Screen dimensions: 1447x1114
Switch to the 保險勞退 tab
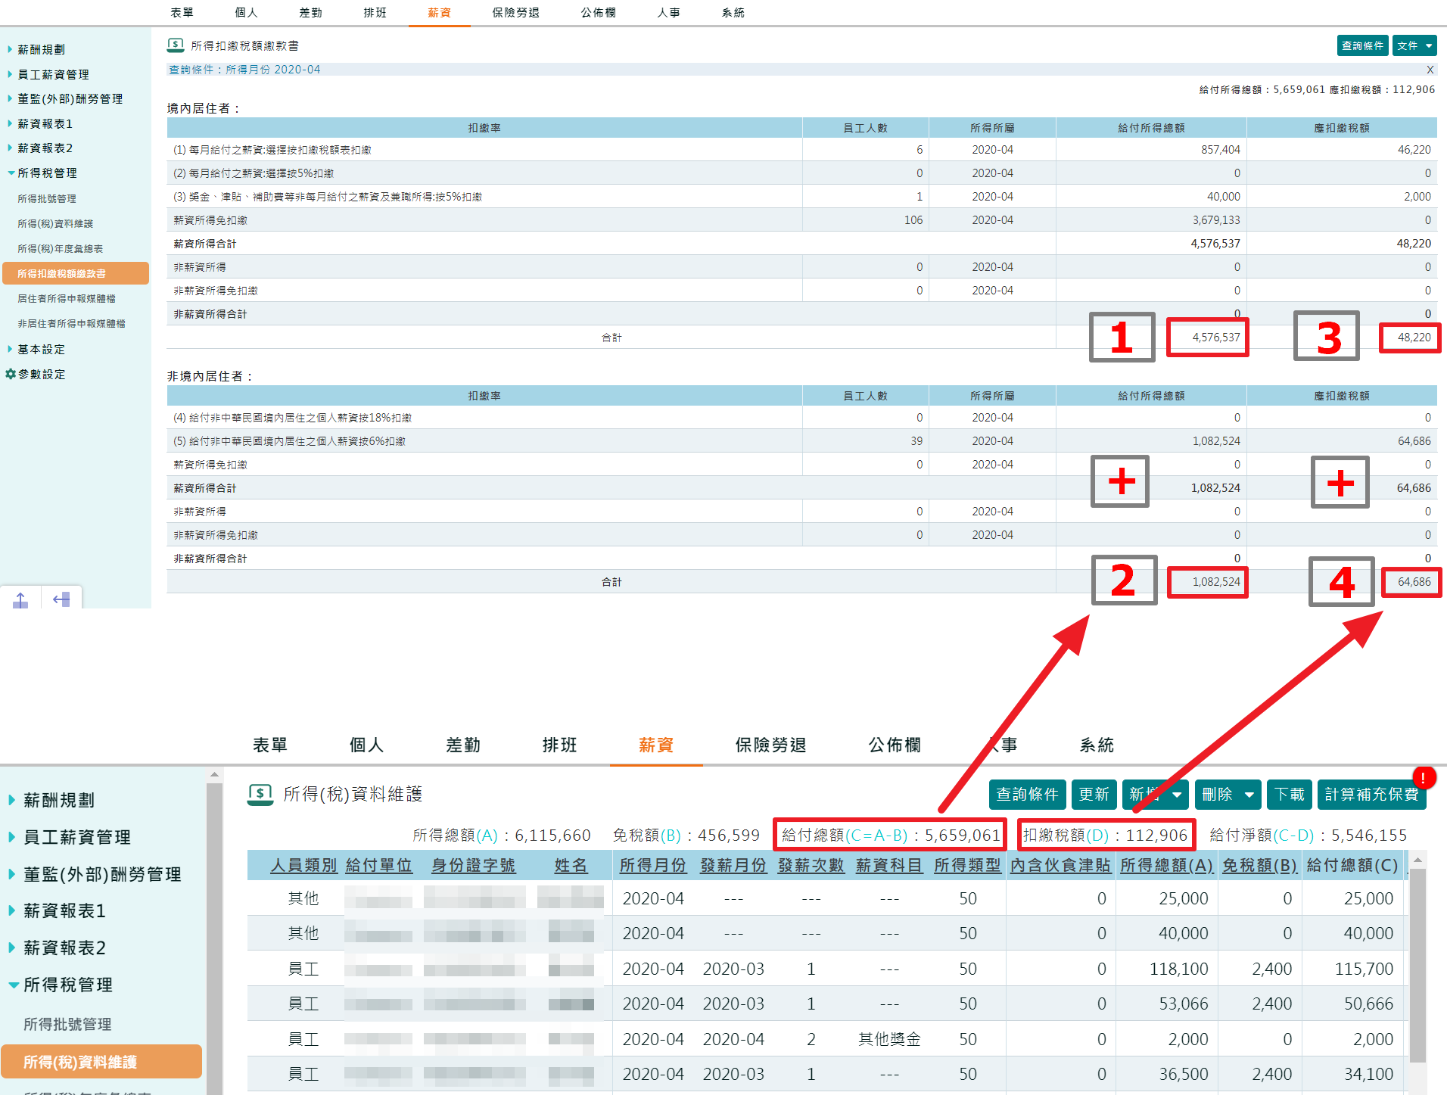(x=515, y=12)
